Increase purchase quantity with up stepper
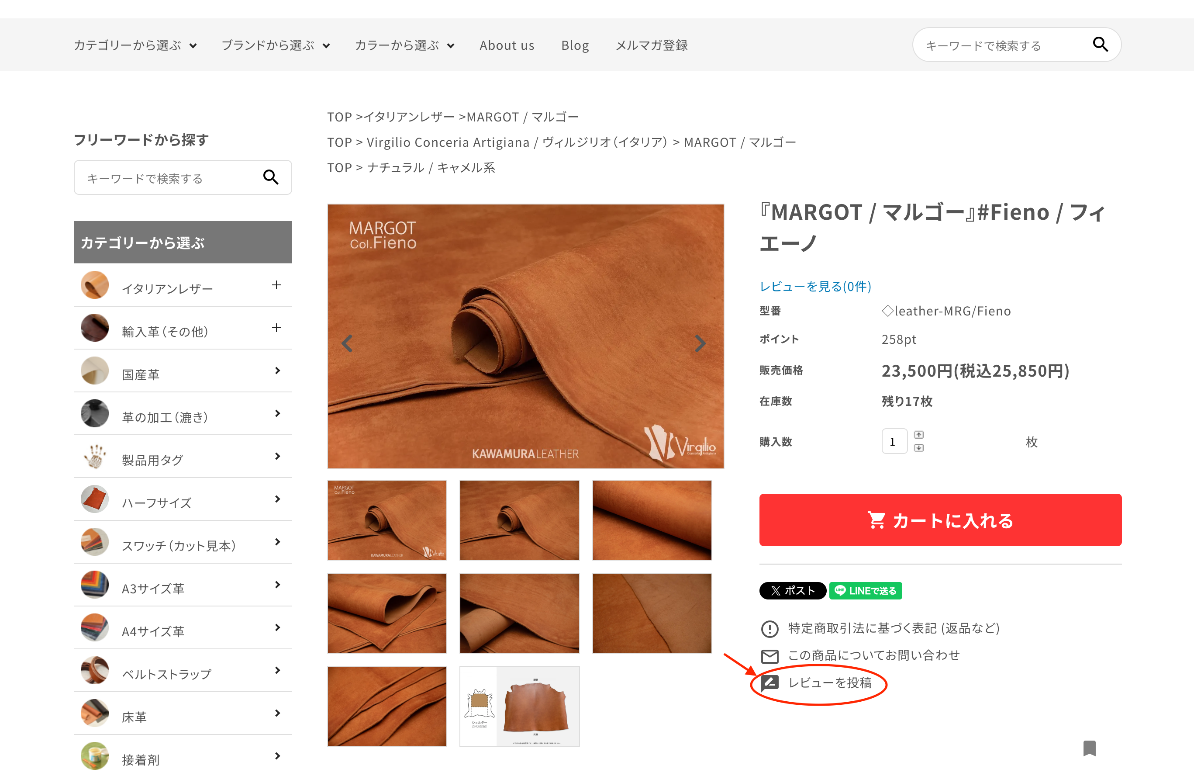The image size is (1194, 776). click(918, 435)
